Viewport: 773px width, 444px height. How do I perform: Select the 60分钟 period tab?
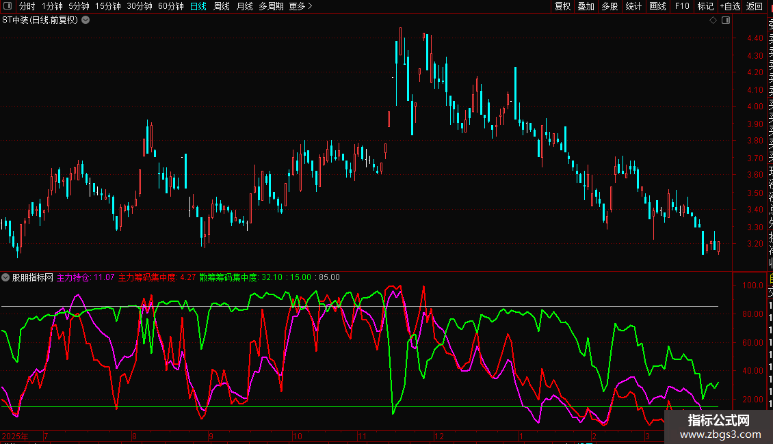(x=171, y=6)
